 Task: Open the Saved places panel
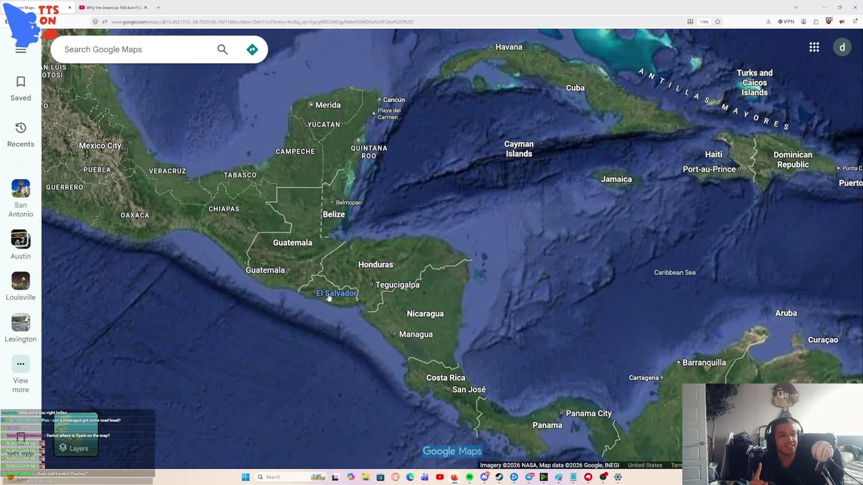tap(20, 89)
